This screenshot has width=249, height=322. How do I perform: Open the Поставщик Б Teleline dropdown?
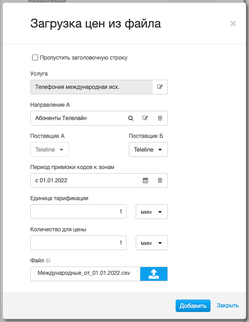click(x=148, y=149)
